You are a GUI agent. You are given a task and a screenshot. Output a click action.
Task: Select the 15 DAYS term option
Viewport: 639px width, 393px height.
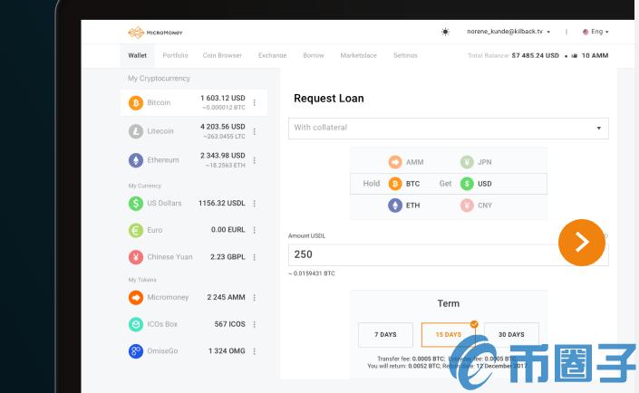click(x=449, y=334)
